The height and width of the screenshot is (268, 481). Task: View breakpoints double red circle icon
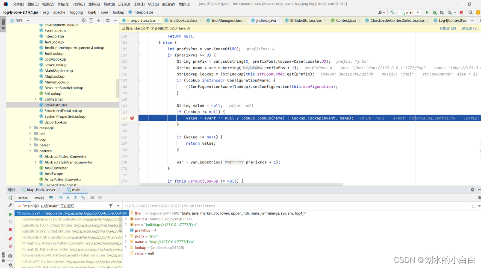pyautogui.click(x=10, y=239)
